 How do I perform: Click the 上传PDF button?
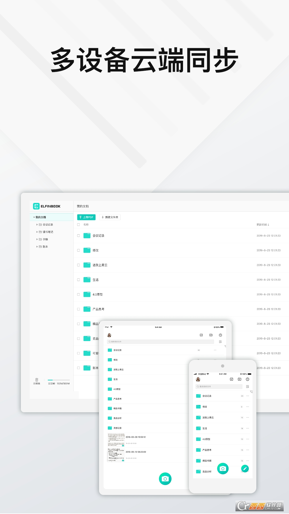pyautogui.click(x=86, y=217)
